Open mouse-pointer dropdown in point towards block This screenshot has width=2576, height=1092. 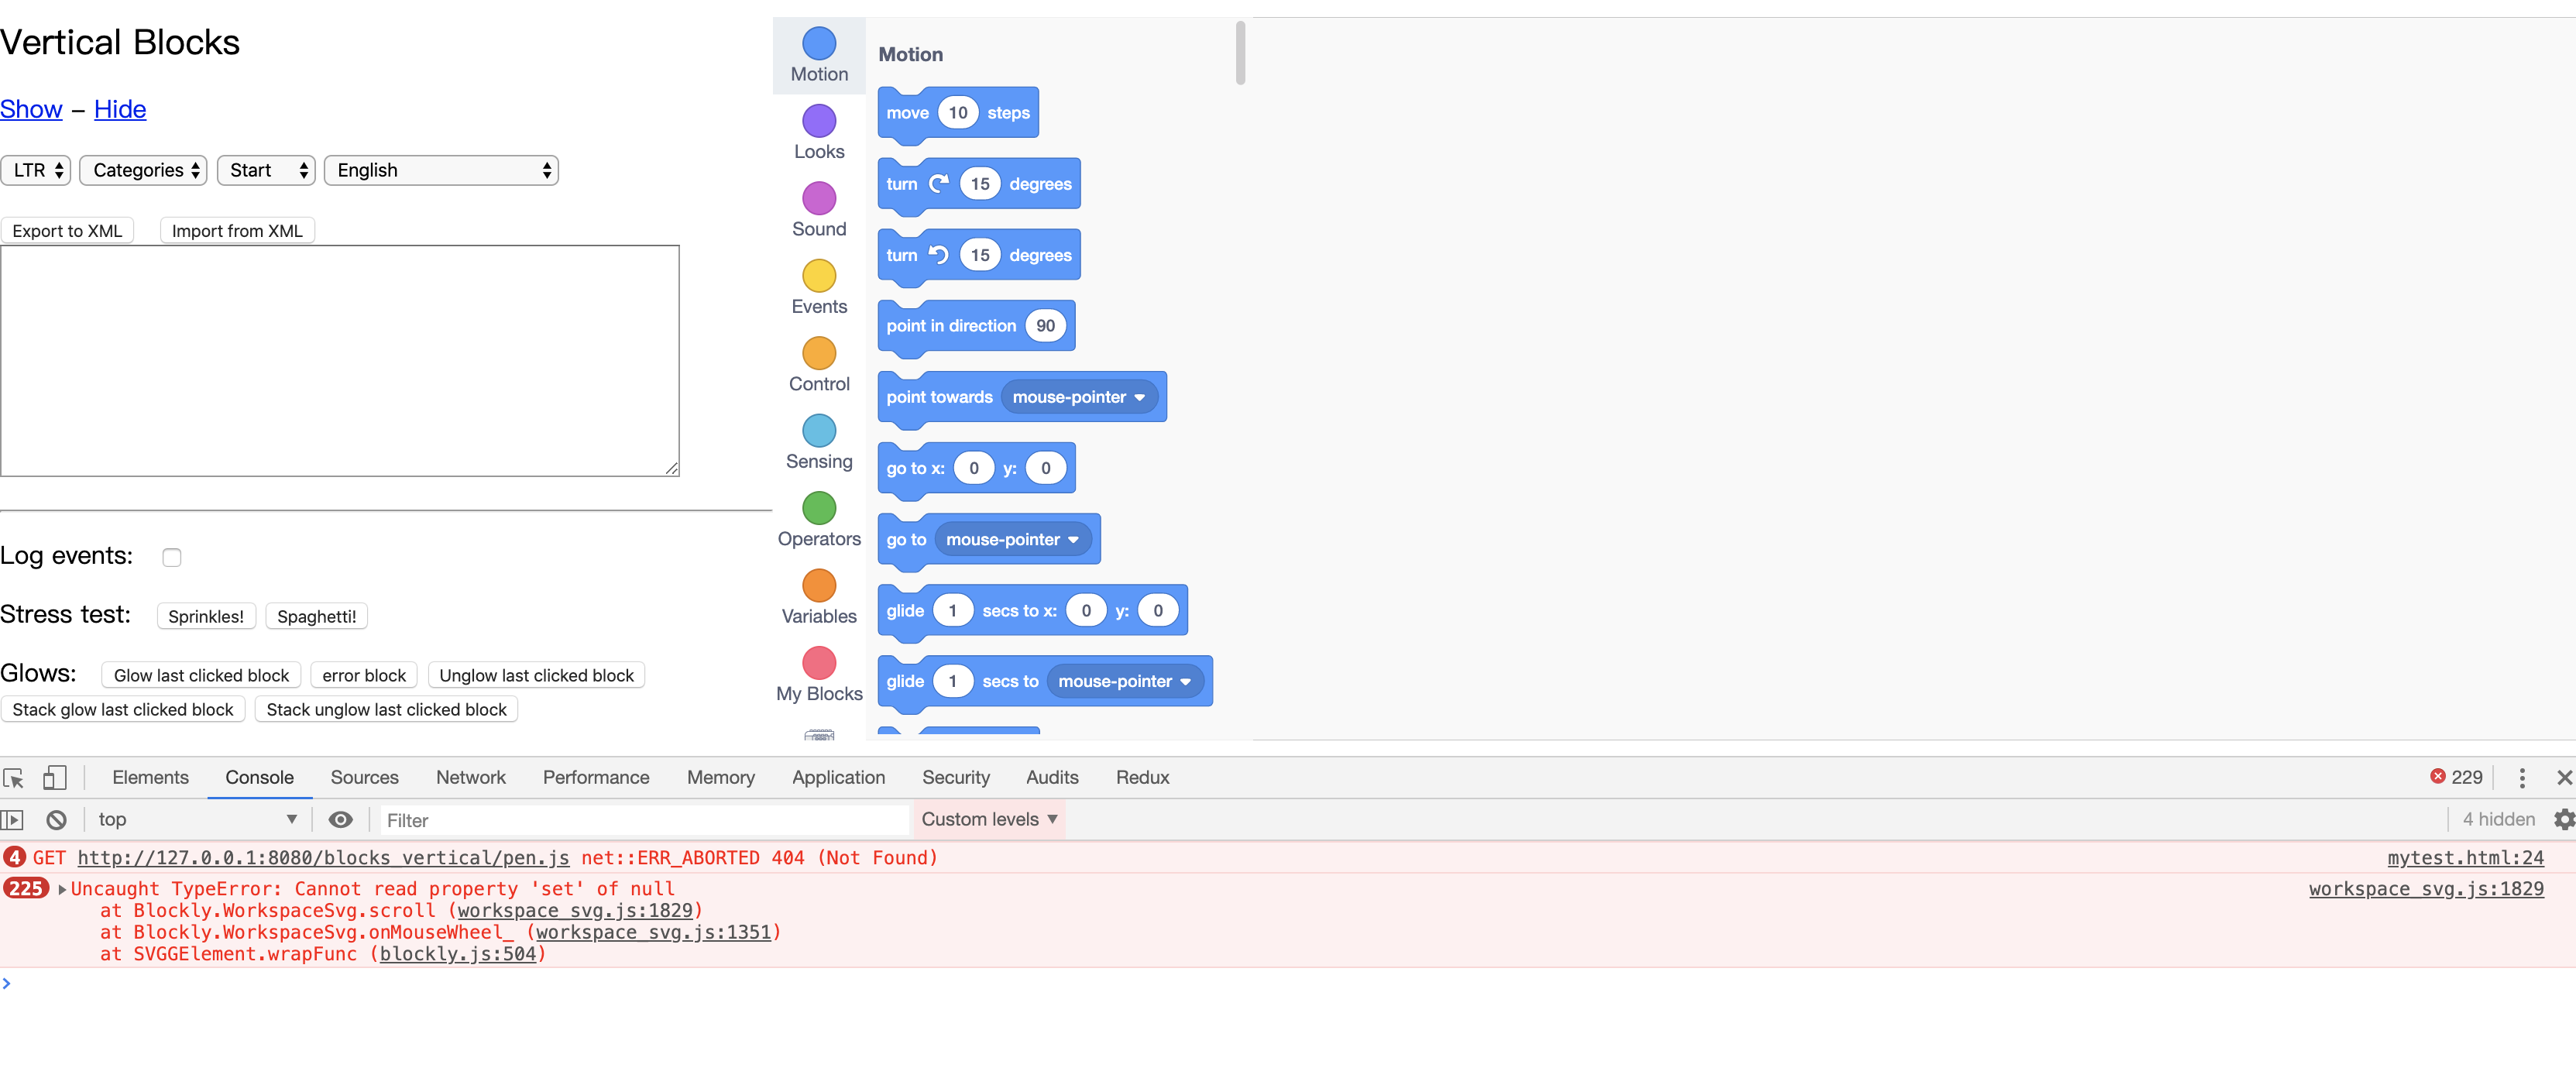coord(1080,397)
